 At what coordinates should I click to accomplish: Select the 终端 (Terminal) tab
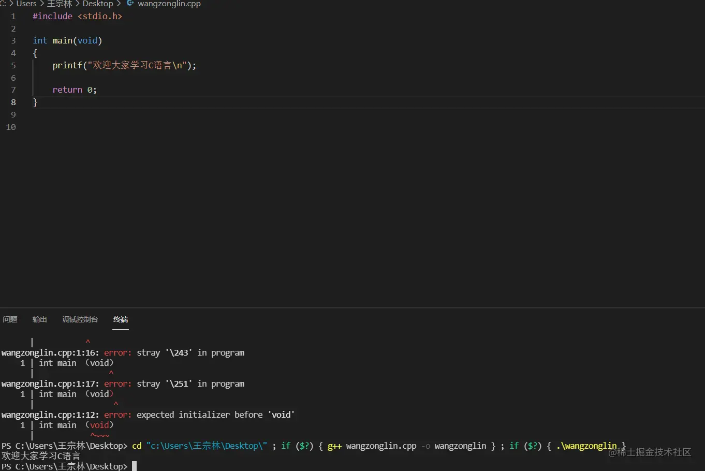(x=121, y=319)
